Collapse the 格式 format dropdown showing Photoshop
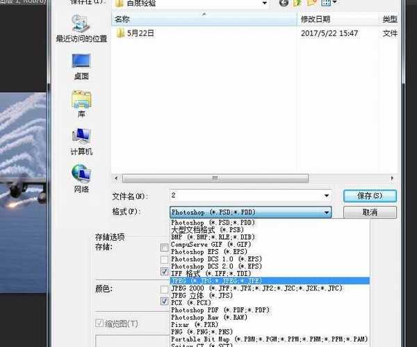The image size is (417, 347). click(x=326, y=212)
